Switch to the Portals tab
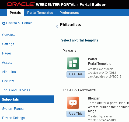The image size is (129, 122). coord(15,12)
